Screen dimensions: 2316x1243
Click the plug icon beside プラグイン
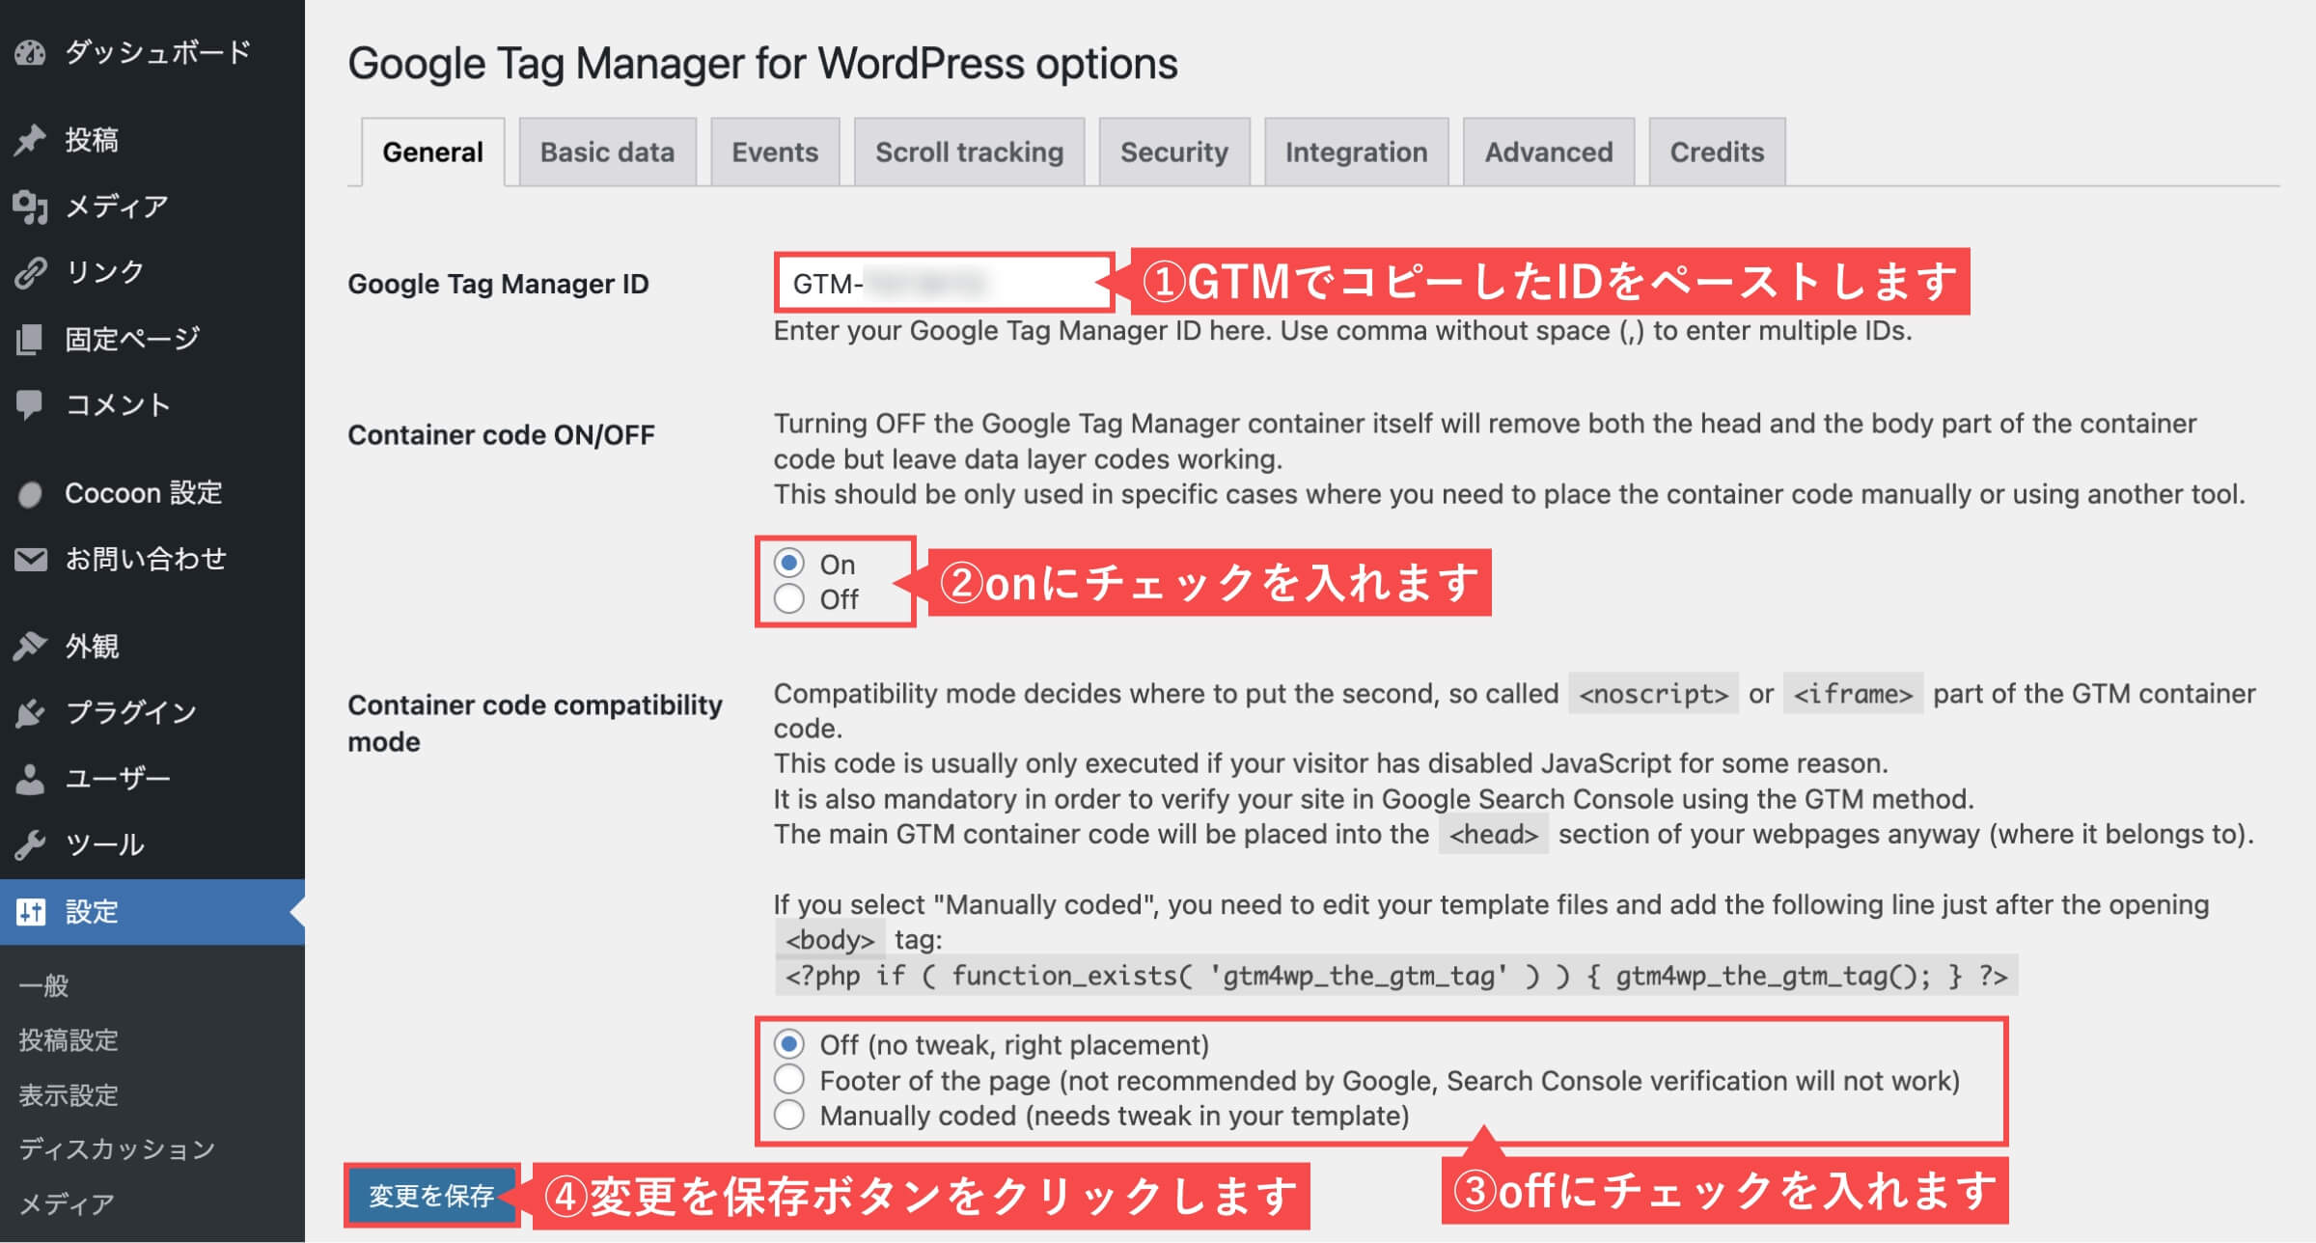pos(30,712)
